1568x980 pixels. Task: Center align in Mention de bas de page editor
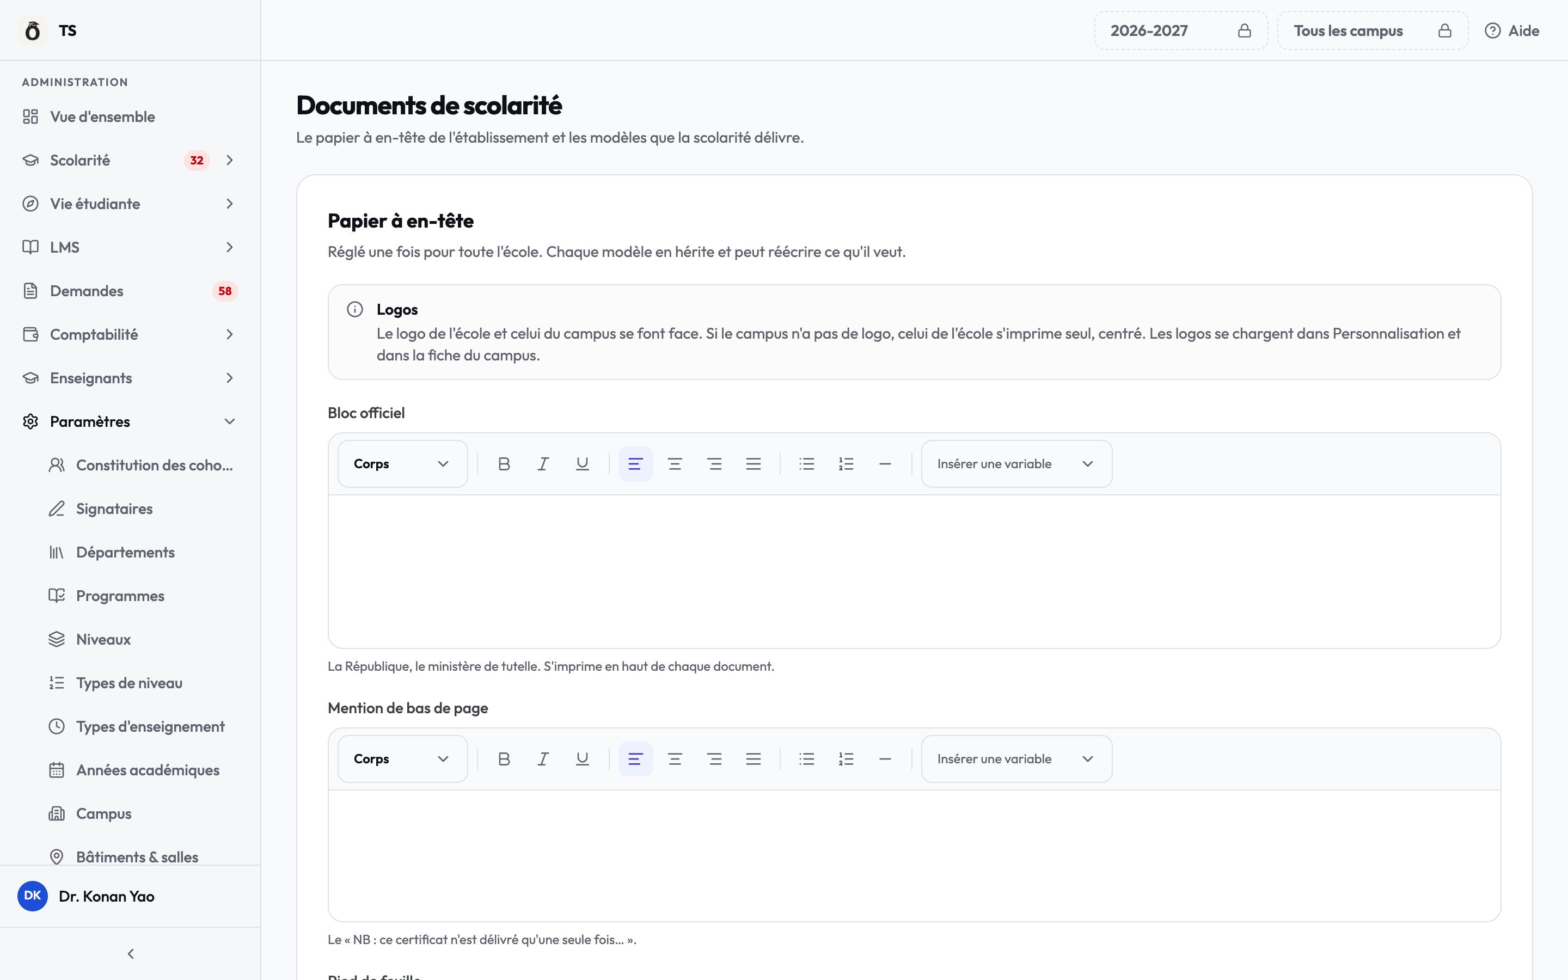click(x=675, y=759)
